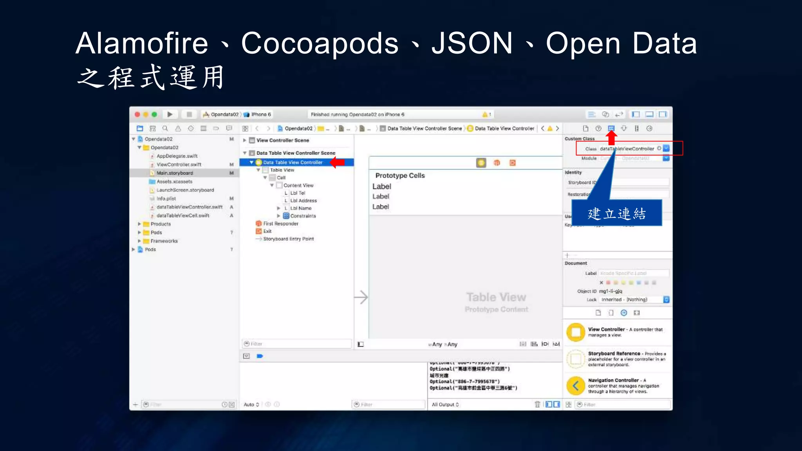Open the test navigator icon
802x451 pixels.
(x=191, y=128)
